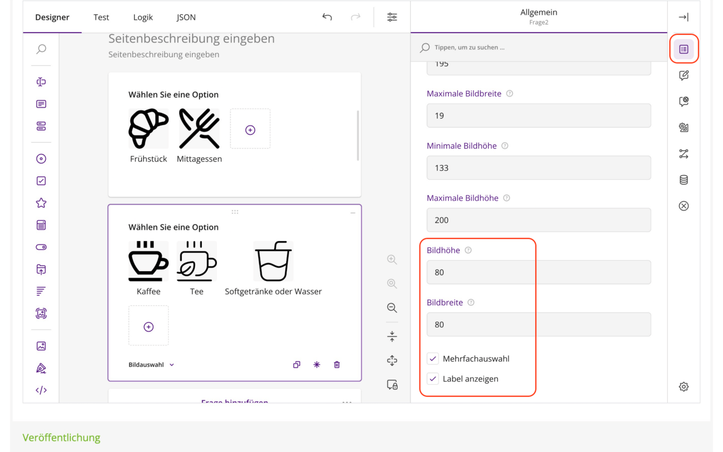This screenshot has width=723, height=452.
Task: Open the JSON tab
Action: [x=186, y=17]
